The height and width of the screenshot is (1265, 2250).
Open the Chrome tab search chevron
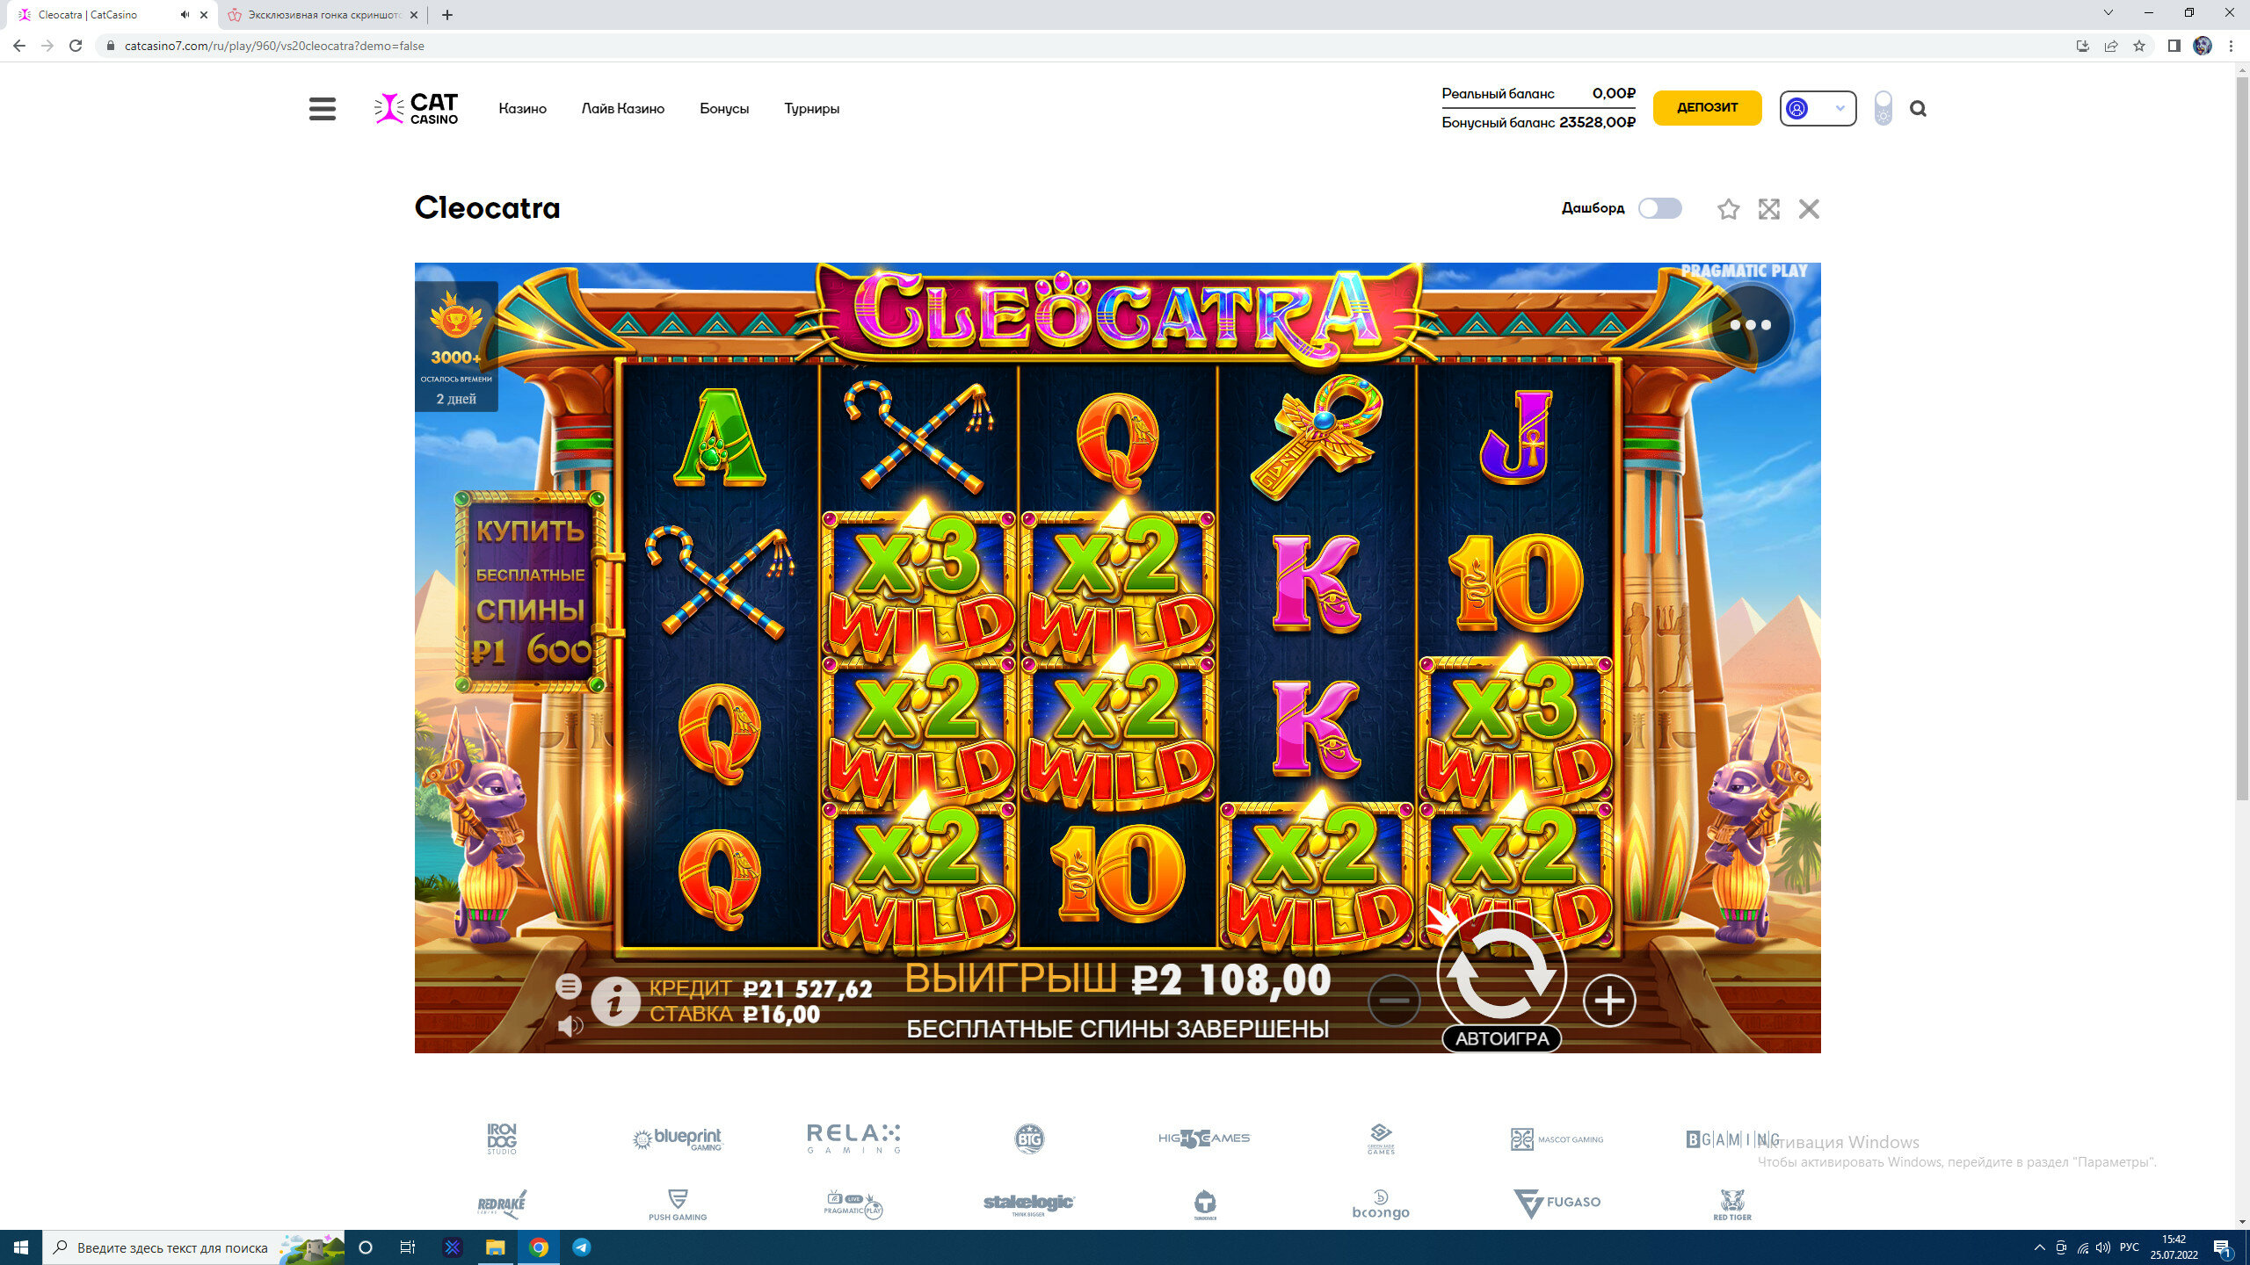(2108, 13)
